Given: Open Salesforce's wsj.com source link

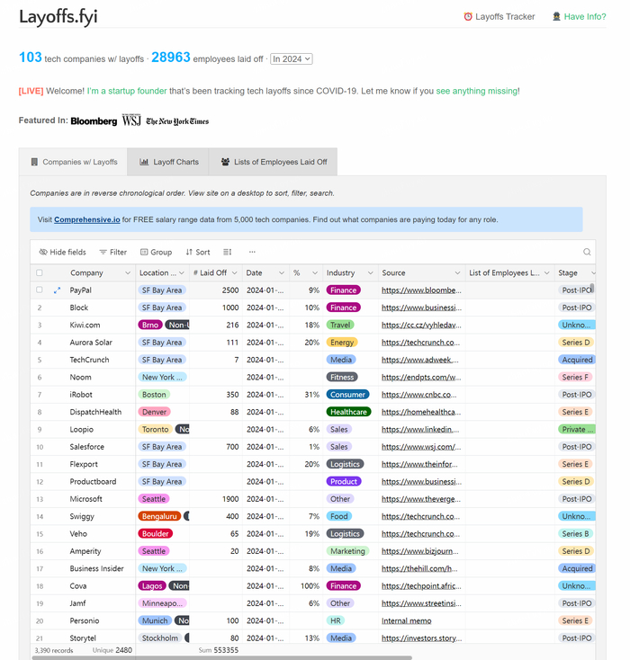Looking at the screenshot, I should pos(421,447).
